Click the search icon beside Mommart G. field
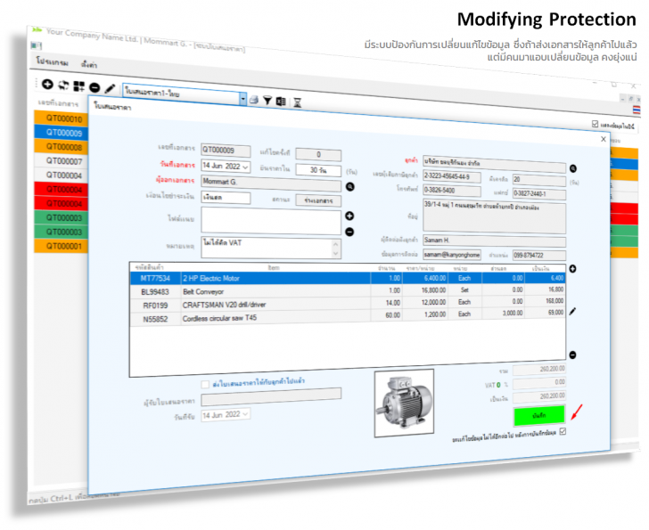This screenshot has height=530, width=649. [x=350, y=187]
